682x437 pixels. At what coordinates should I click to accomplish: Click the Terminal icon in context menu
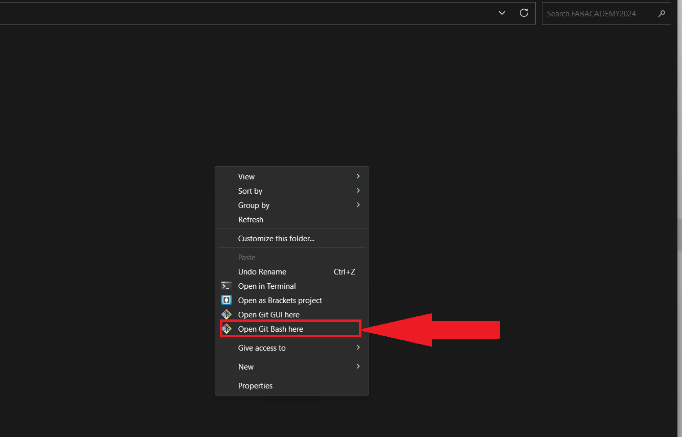(226, 286)
